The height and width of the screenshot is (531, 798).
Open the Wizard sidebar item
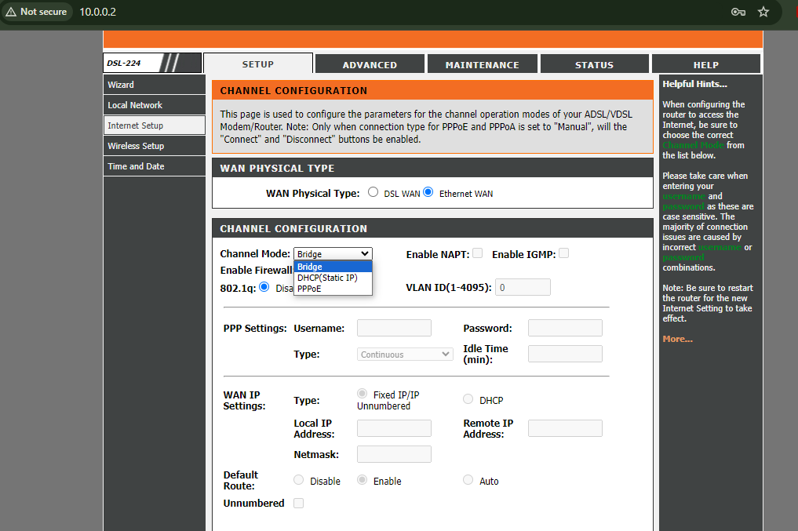121,85
